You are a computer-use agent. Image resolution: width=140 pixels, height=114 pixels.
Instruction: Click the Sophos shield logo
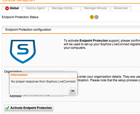click(23, 52)
